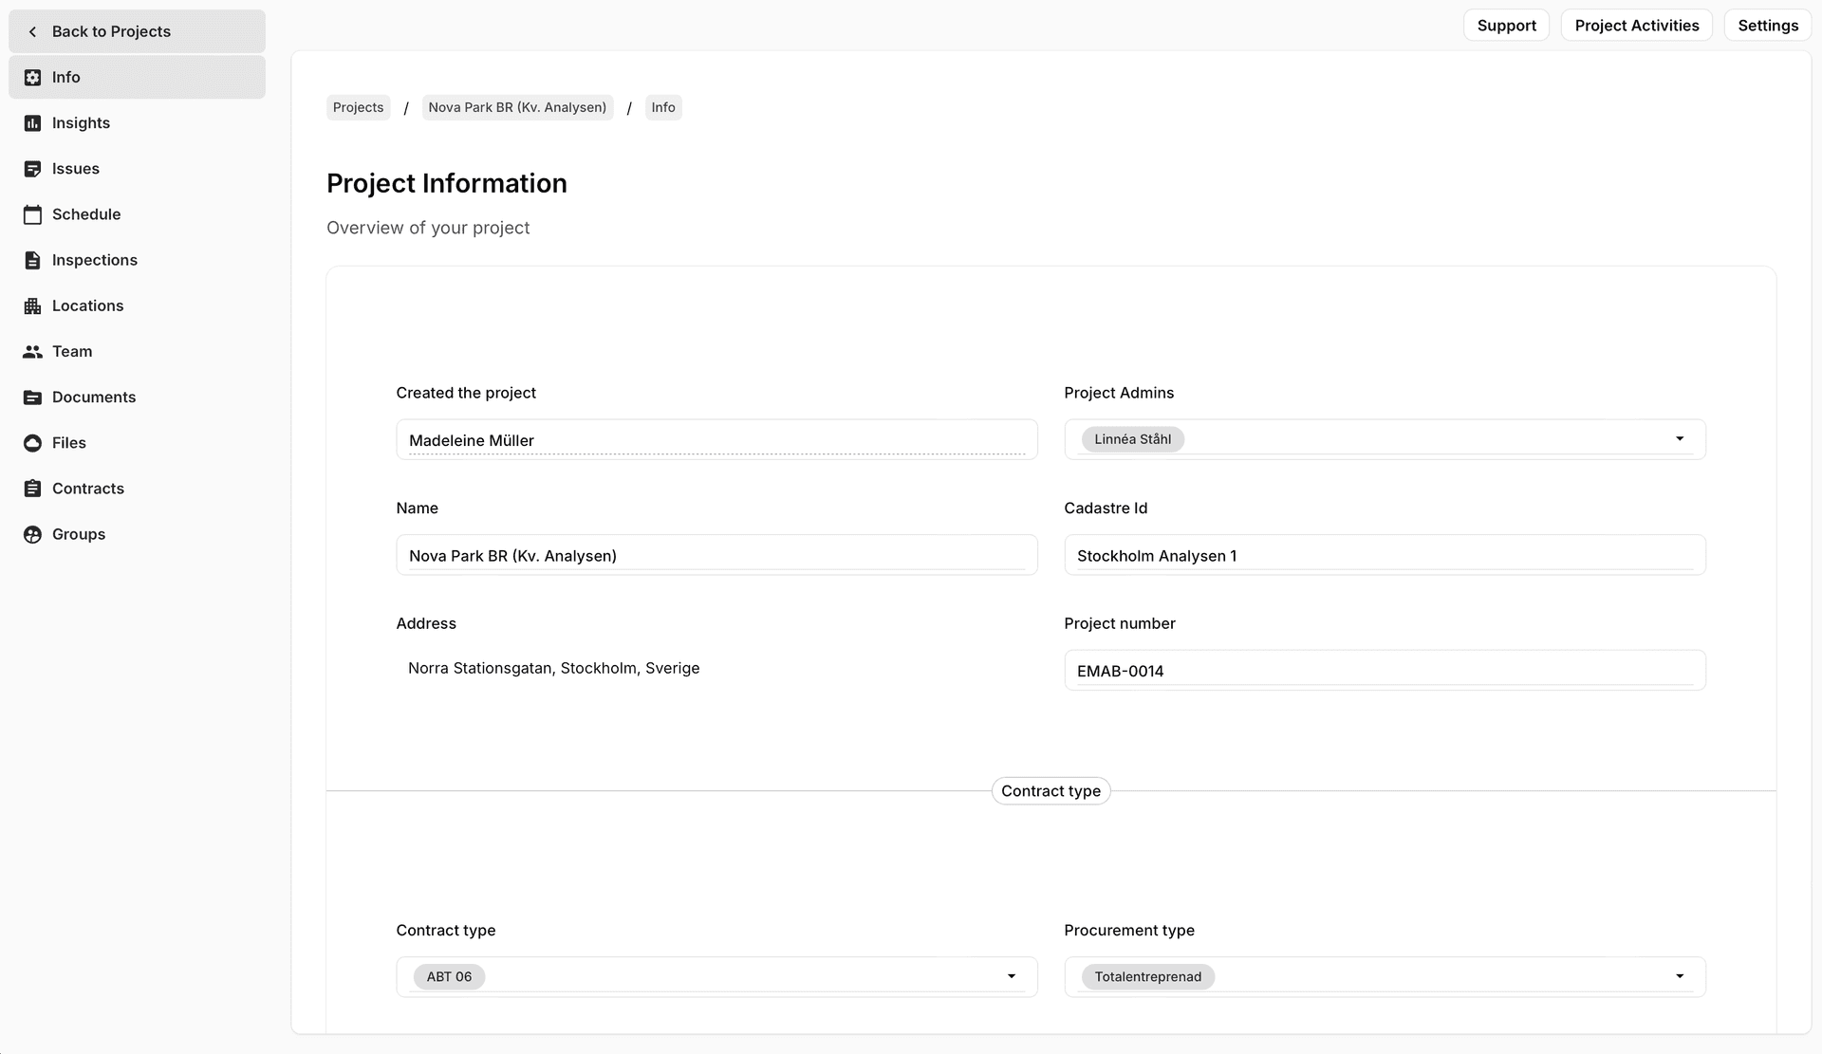1822x1054 pixels.
Task: Click the Contracts clipboard icon
Action: point(32,489)
